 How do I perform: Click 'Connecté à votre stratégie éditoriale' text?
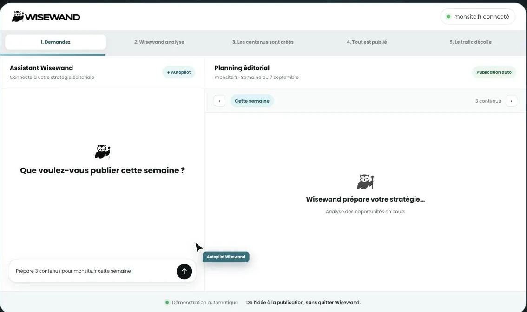52,77
